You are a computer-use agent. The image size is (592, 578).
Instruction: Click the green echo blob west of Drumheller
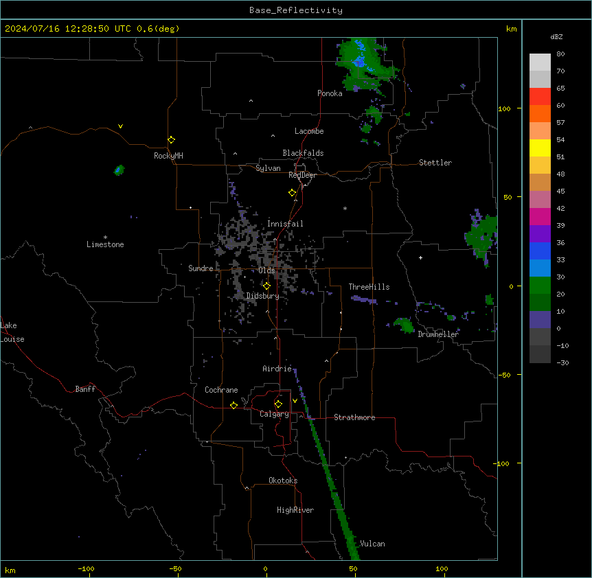click(x=405, y=325)
